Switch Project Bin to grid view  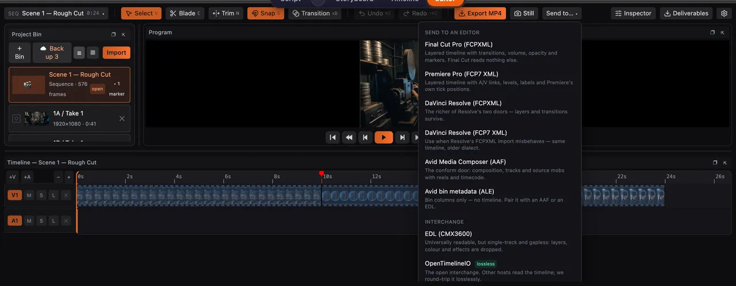point(94,53)
